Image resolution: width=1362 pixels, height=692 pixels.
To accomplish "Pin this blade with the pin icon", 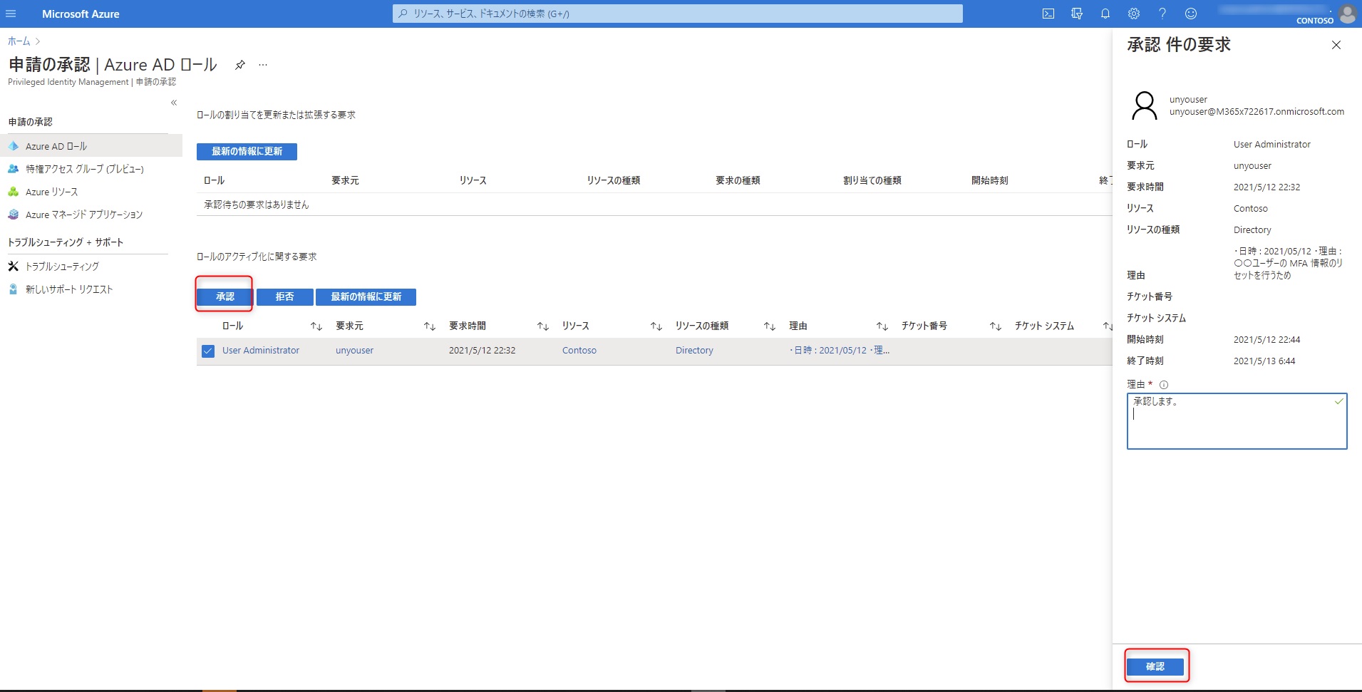I will click(240, 65).
